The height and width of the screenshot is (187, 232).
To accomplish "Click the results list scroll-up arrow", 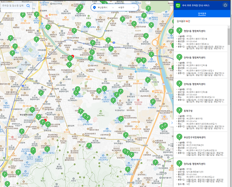I will [x=229, y=27].
